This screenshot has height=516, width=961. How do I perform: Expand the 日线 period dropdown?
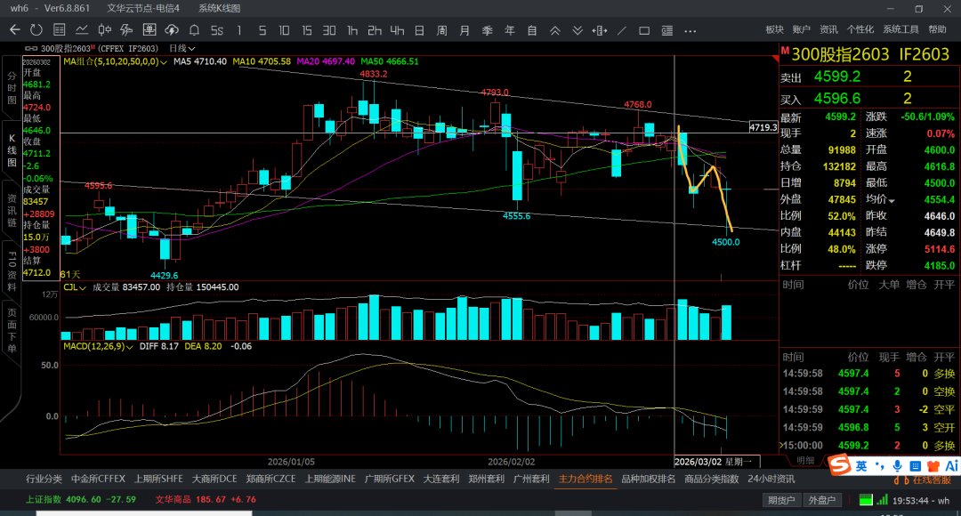click(x=182, y=48)
